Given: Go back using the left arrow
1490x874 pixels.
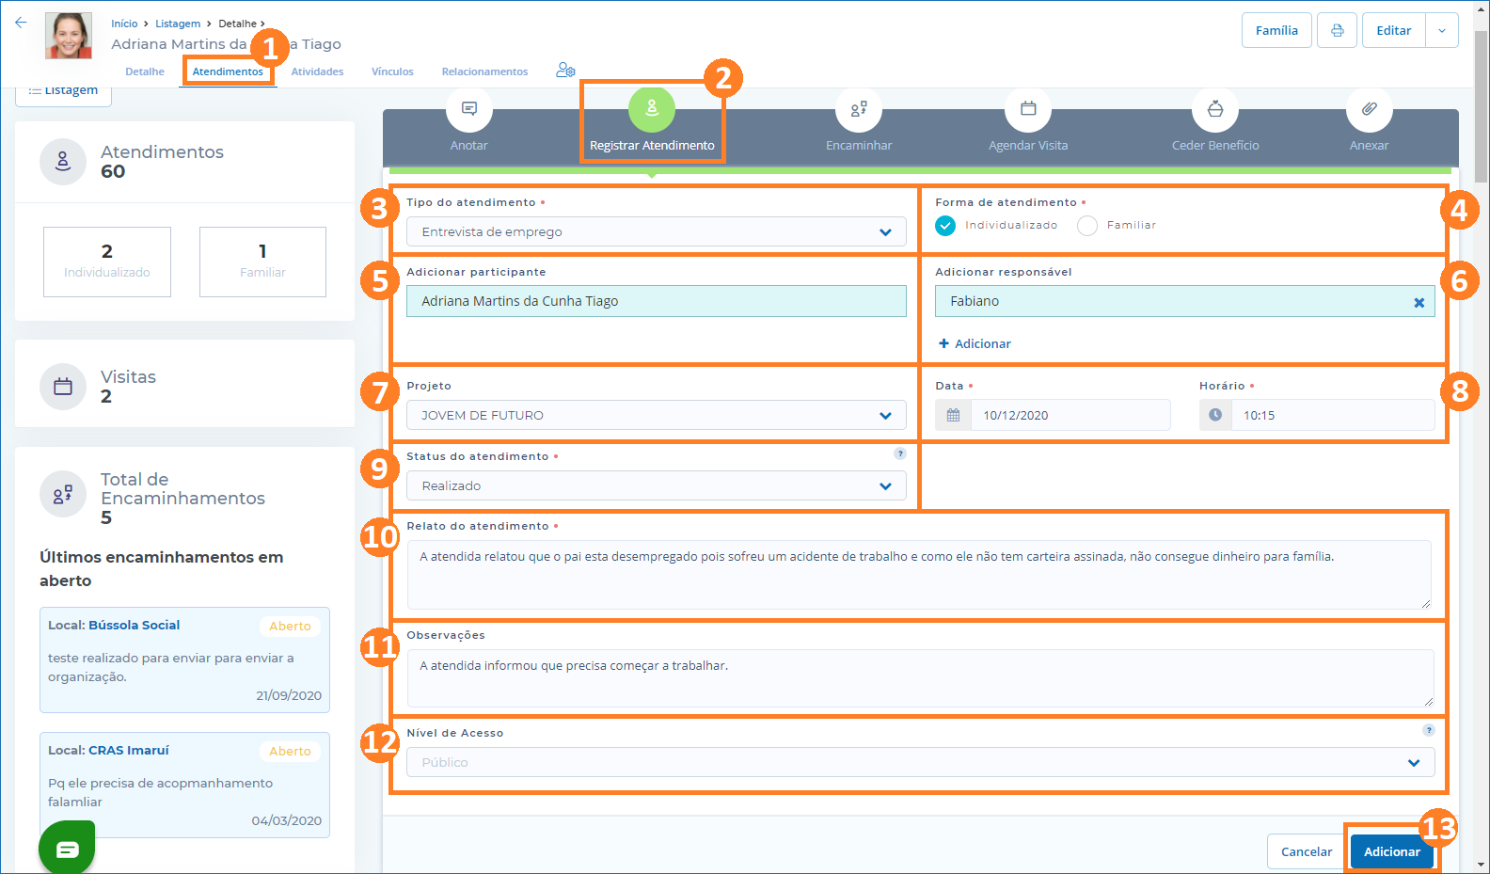Looking at the screenshot, I should pyautogui.click(x=21, y=23).
